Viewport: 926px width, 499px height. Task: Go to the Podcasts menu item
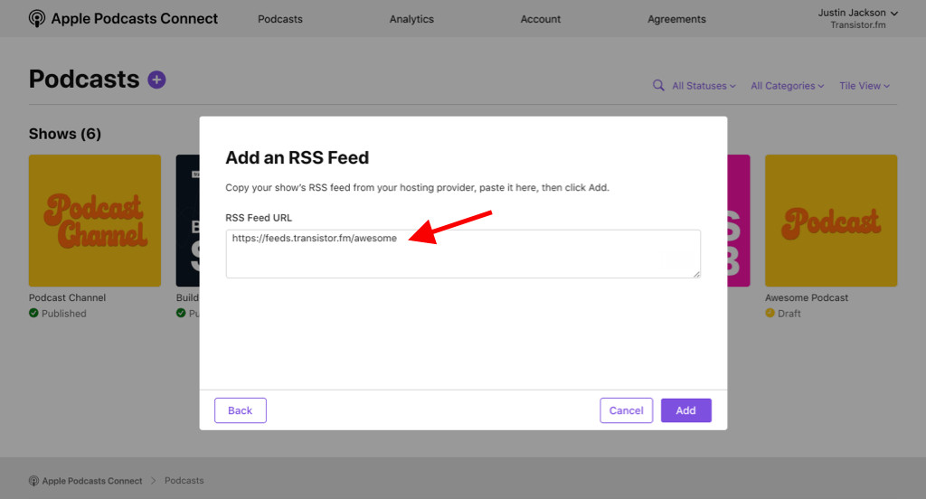(280, 19)
